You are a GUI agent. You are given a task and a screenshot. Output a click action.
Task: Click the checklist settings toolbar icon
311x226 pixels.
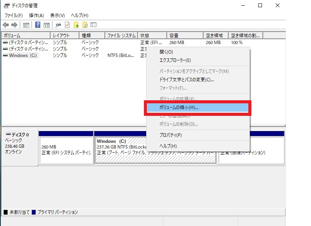(x=93, y=25)
